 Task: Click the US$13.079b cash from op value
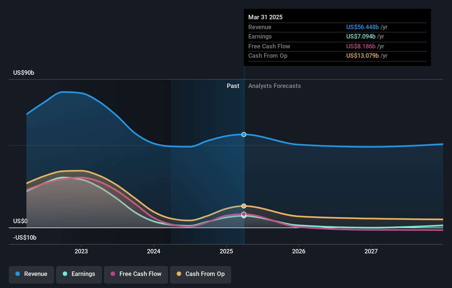[363, 56]
